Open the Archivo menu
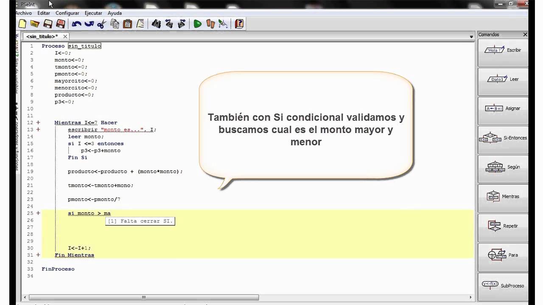 24,13
